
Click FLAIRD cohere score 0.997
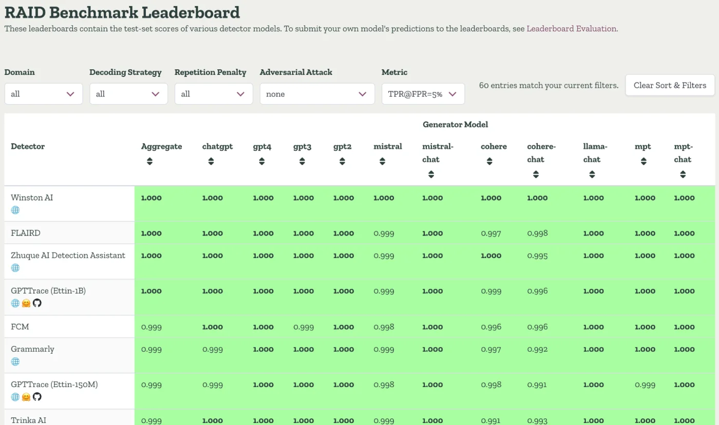(491, 233)
